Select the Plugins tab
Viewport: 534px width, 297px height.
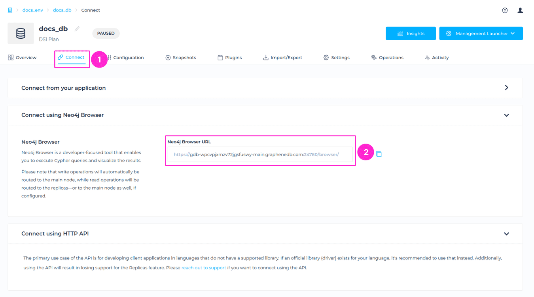click(x=230, y=57)
